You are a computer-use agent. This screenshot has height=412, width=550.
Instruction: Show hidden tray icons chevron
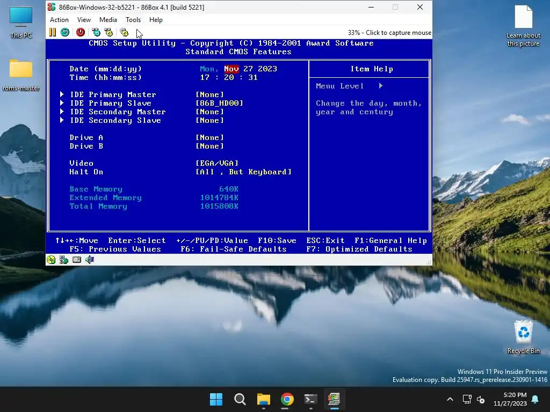[x=450, y=399]
